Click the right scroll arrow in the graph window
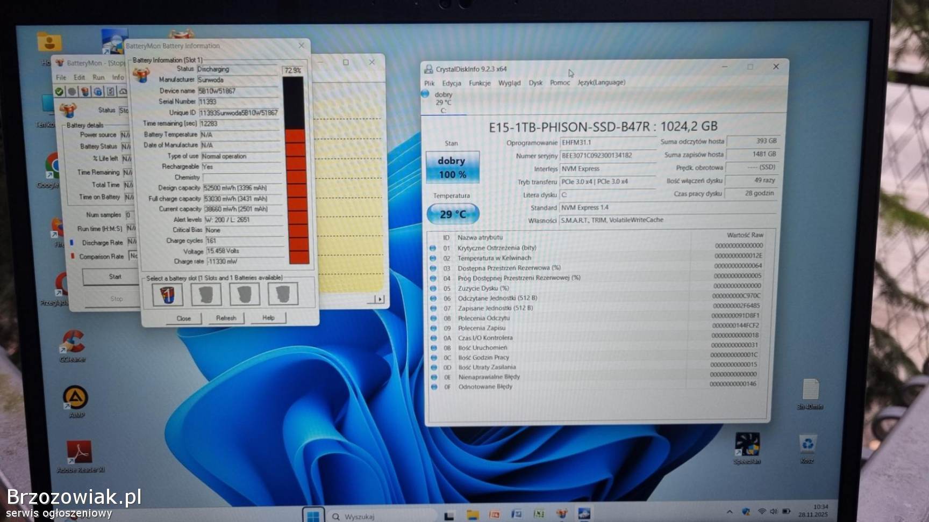929x522 pixels. pos(380,299)
